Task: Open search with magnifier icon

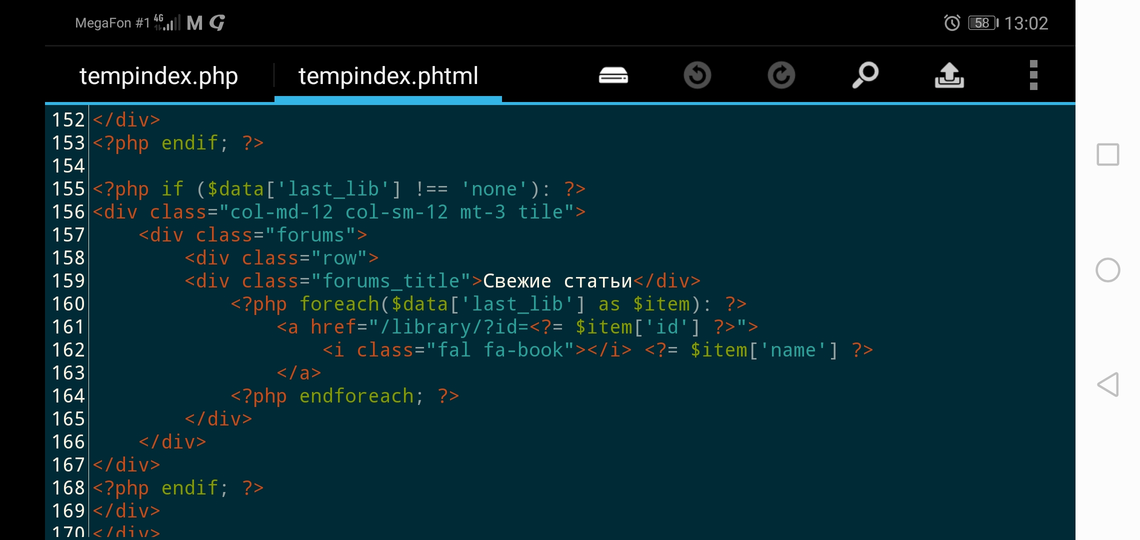Action: pyautogui.click(x=865, y=75)
